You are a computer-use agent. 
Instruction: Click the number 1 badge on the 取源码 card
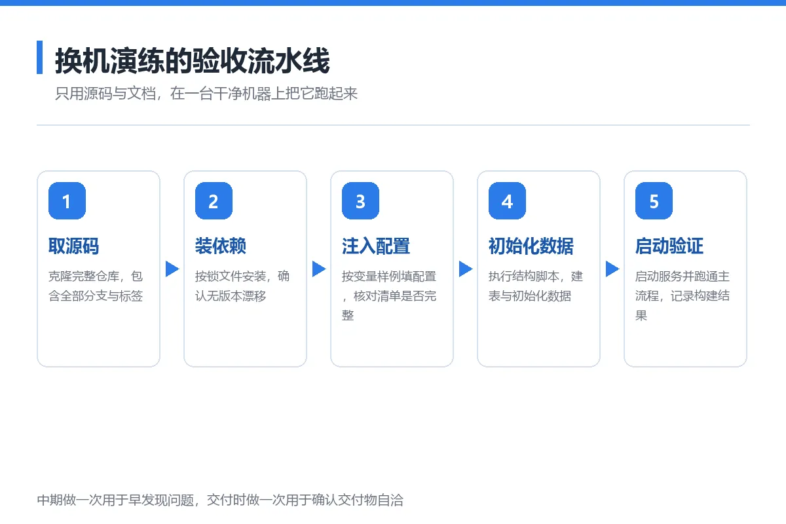(67, 201)
